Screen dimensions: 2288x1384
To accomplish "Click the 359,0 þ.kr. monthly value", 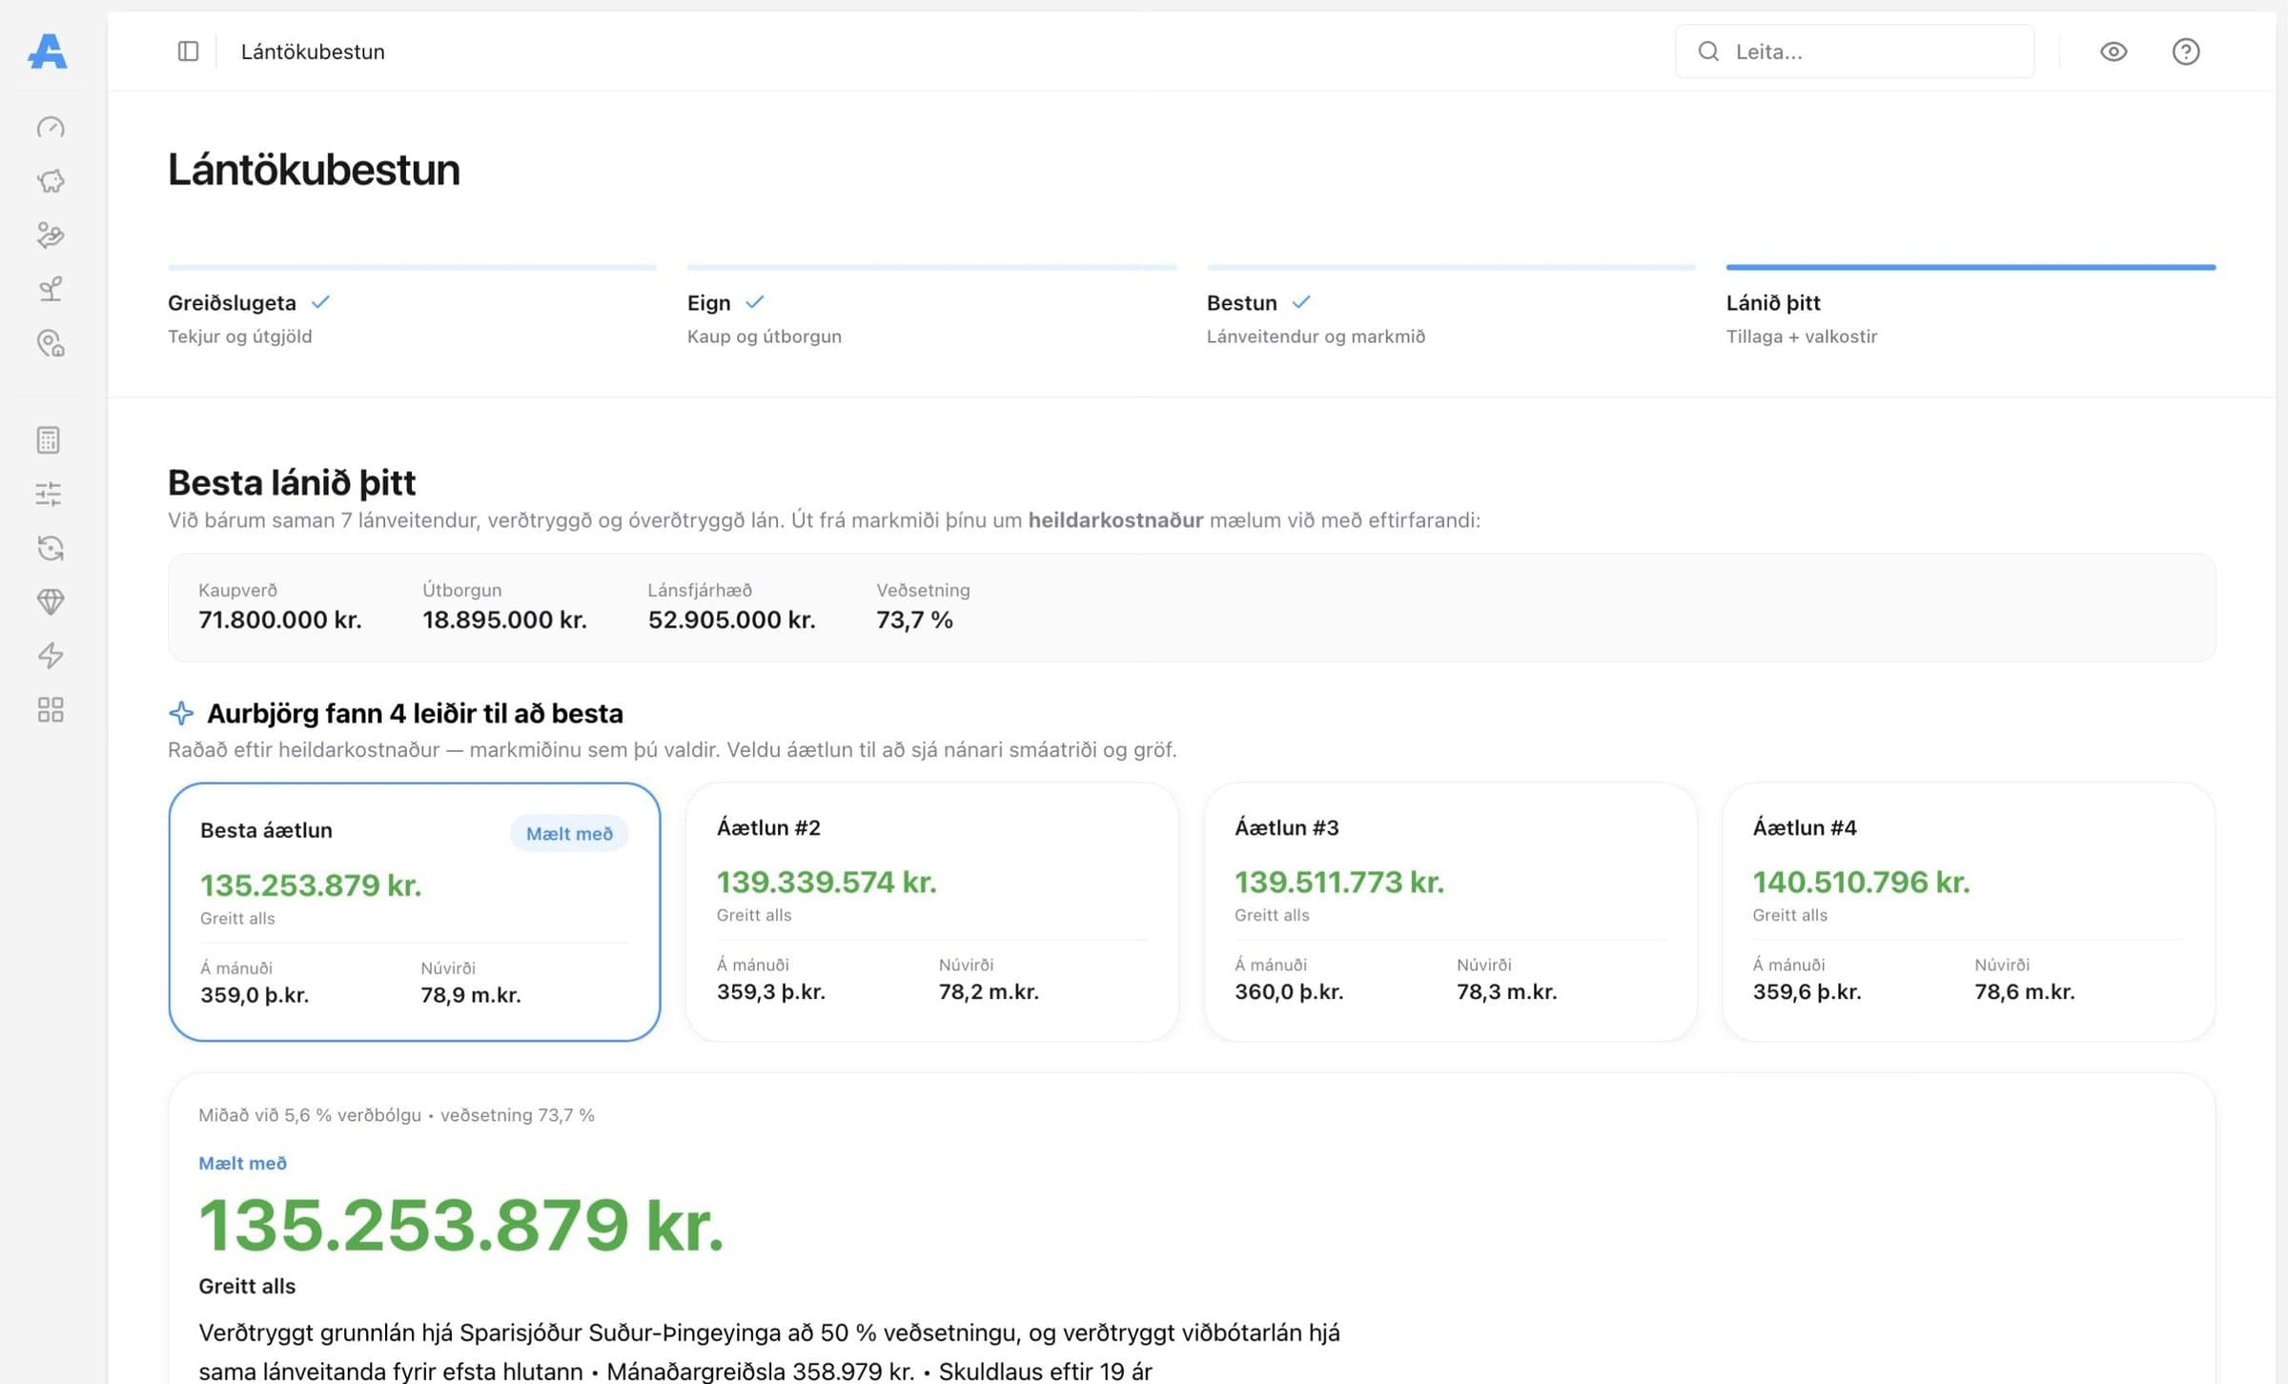I will tap(255, 995).
